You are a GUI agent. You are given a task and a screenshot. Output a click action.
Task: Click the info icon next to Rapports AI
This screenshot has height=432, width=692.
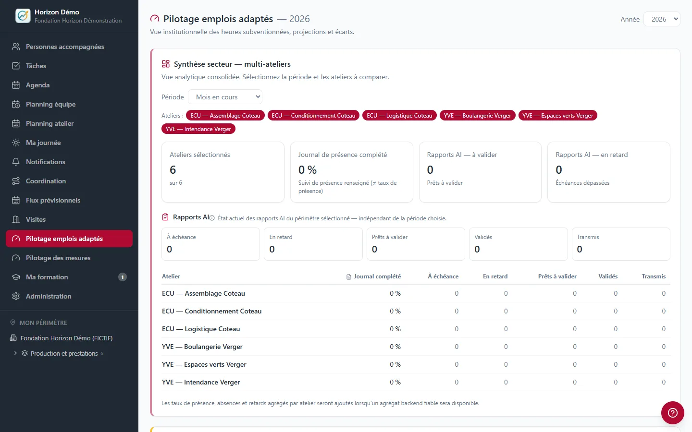[x=212, y=218]
